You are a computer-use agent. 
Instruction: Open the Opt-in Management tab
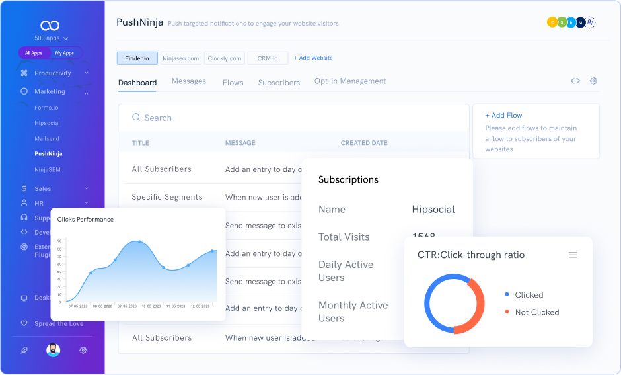pos(350,81)
